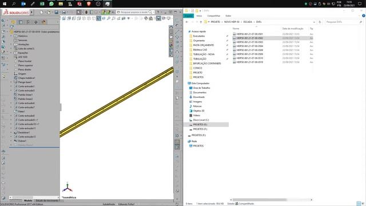366x206 pixels.
Task: Click the SolidWorks Help question mark icon
Action: pyautogui.click(x=158, y=12)
